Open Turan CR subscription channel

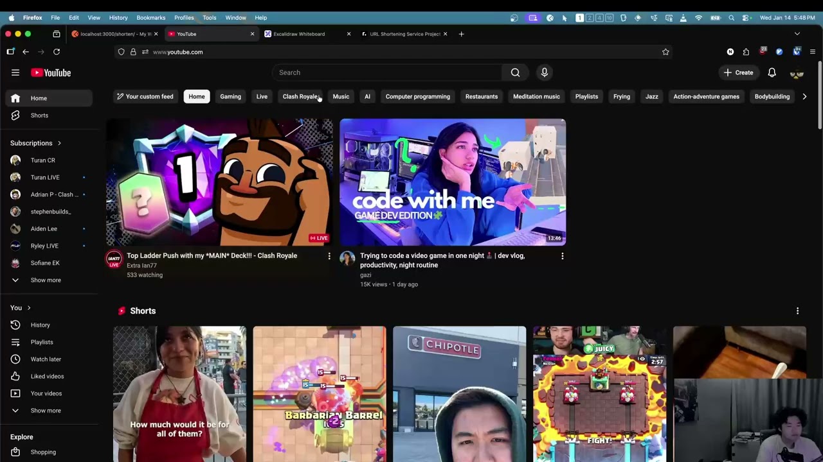49,160
